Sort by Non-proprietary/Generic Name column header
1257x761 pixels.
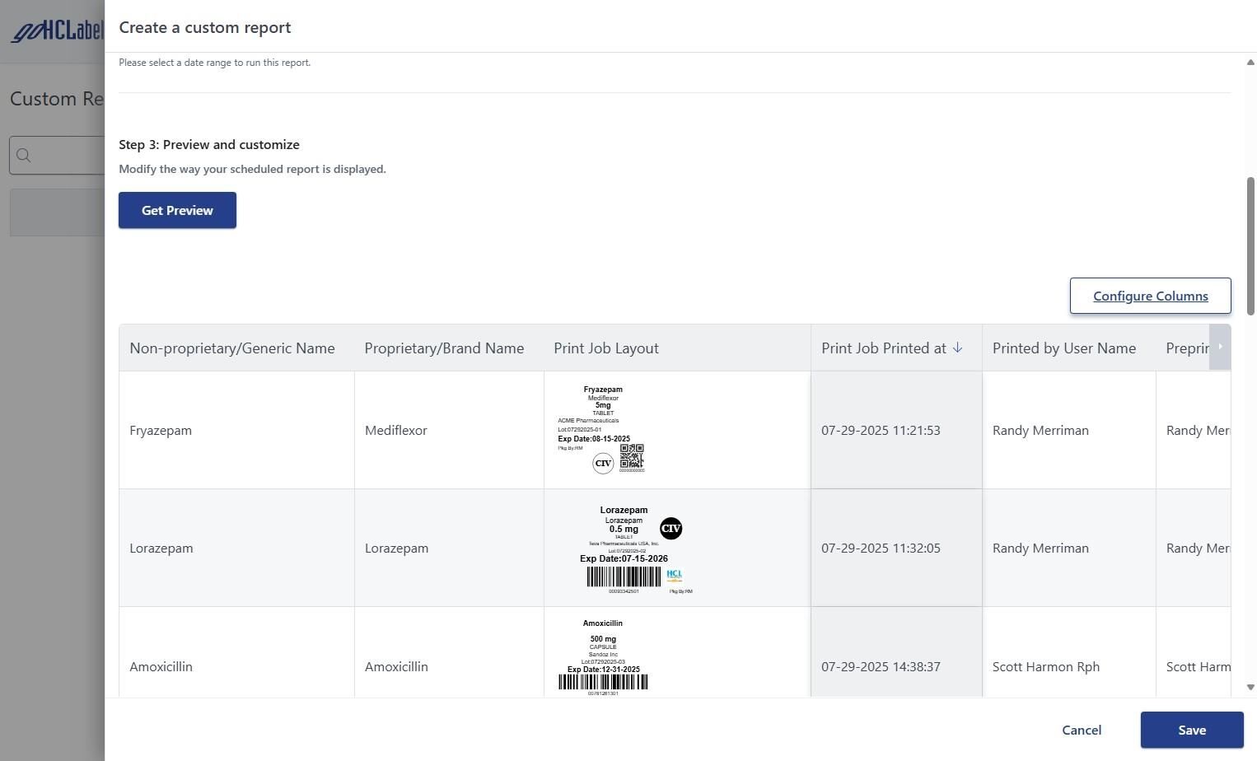[x=232, y=348]
